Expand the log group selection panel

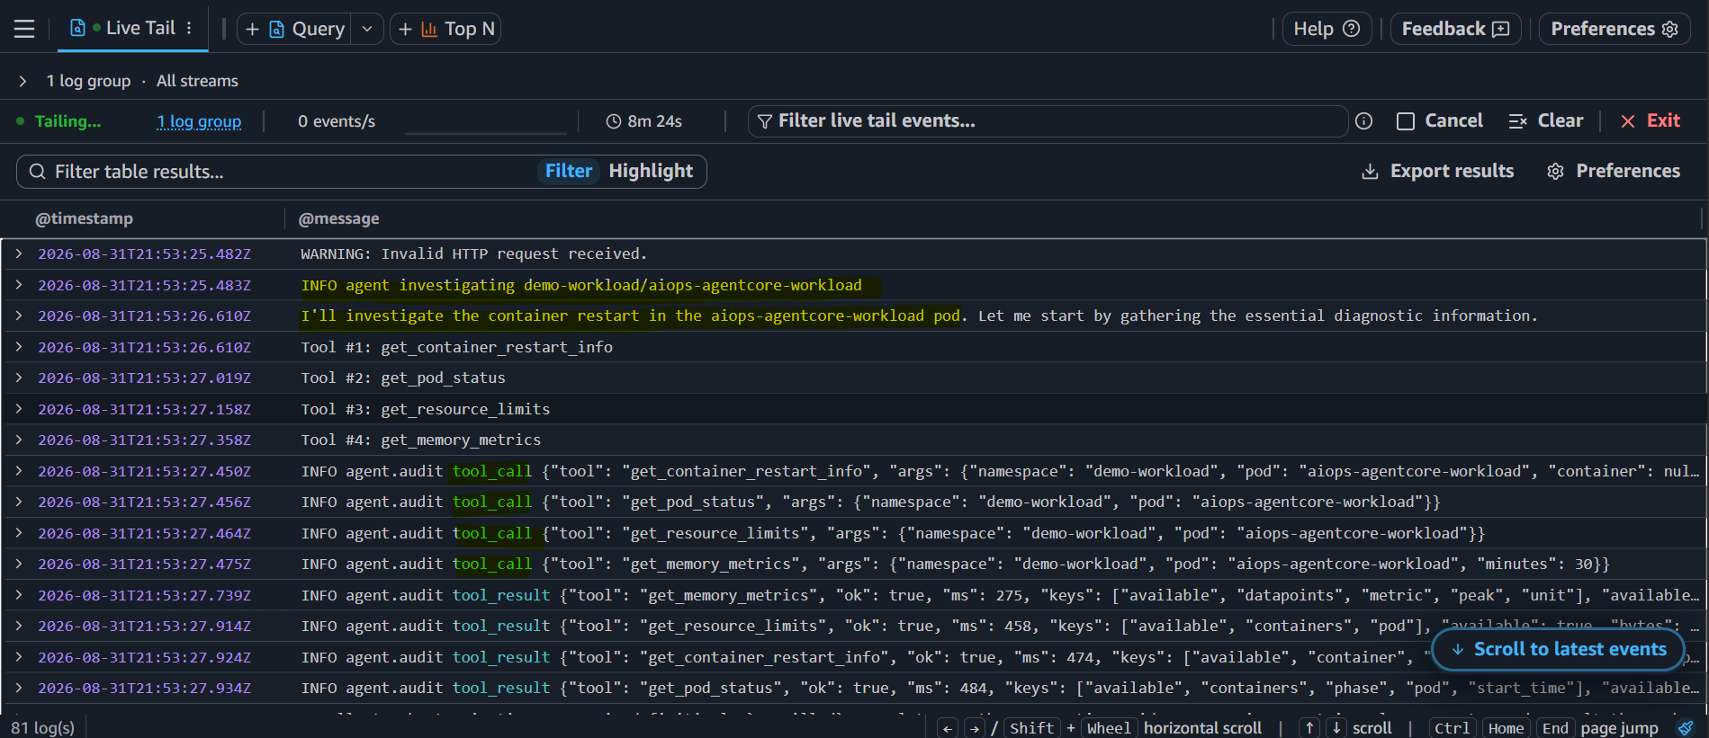tap(22, 81)
